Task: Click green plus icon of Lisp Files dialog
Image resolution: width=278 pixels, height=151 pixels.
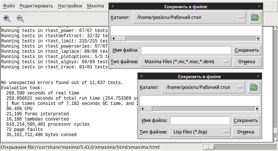Action: tap(142, 76)
